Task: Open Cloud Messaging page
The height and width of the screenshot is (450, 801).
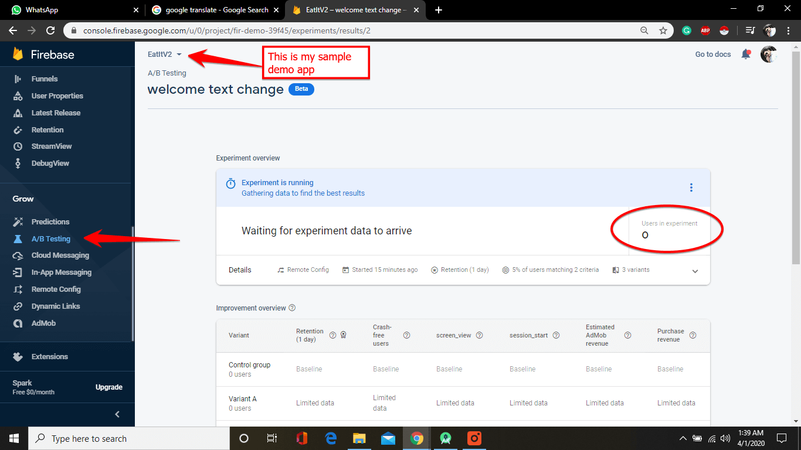Action: (60, 255)
